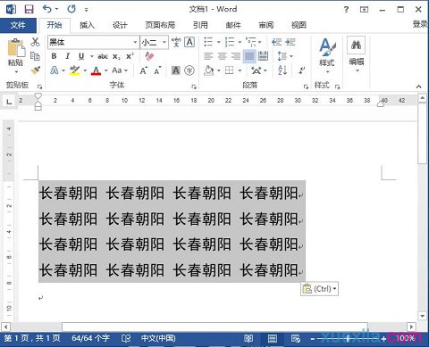The width and height of the screenshot is (429, 347).
Task: Redo with the repeat arrow icon
Action: [x=71, y=9]
